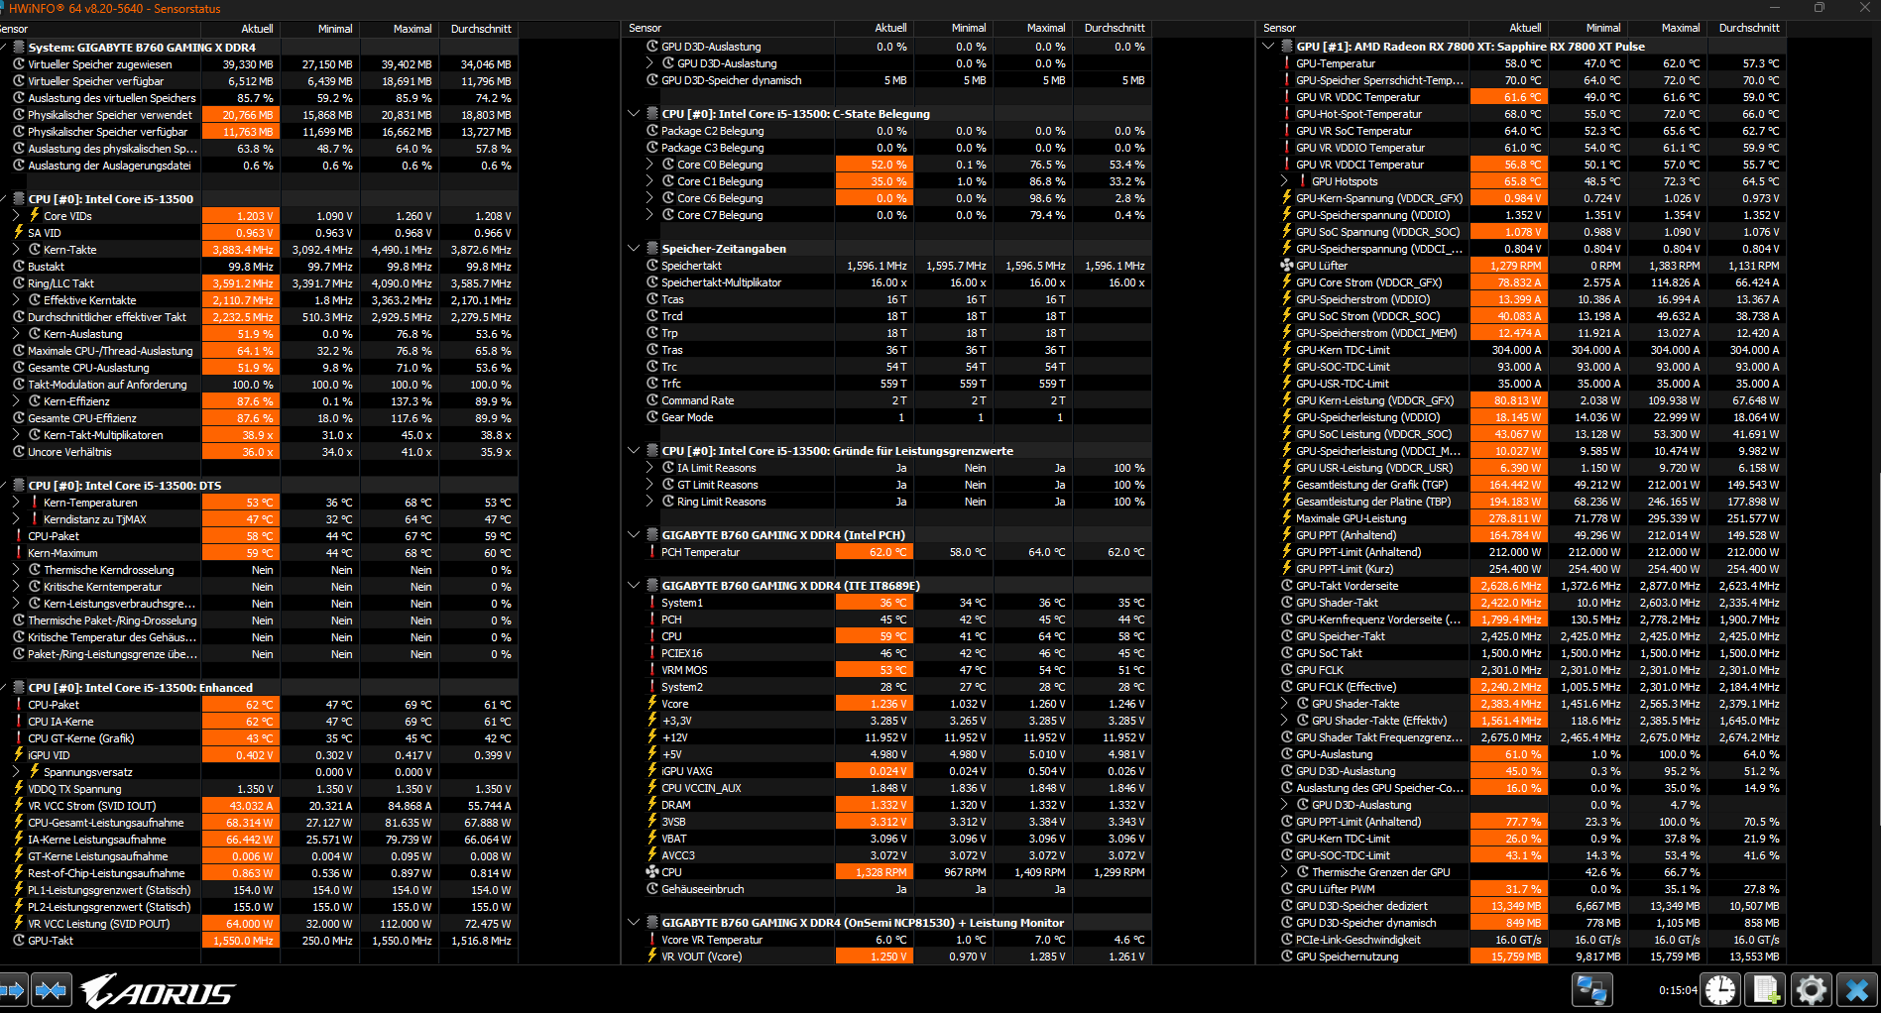The height and width of the screenshot is (1013, 1881).
Task: Expand the IA Limit Reasons row
Action: coord(650,468)
